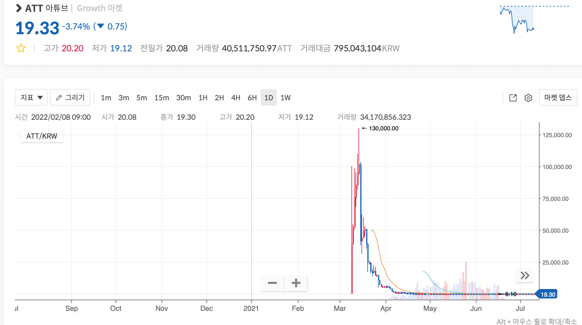Select the 1W timeframe
This screenshot has width=582, height=325.
pyautogui.click(x=285, y=98)
